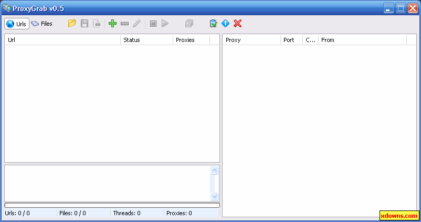Click the stacked windows copy icon
The height and width of the screenshot is (222, 421).
point(189,23)
